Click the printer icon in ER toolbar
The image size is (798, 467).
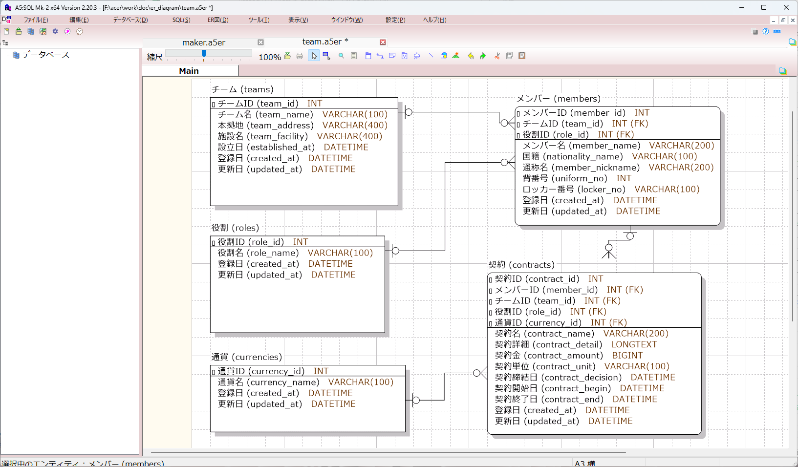tap(300, 56)
